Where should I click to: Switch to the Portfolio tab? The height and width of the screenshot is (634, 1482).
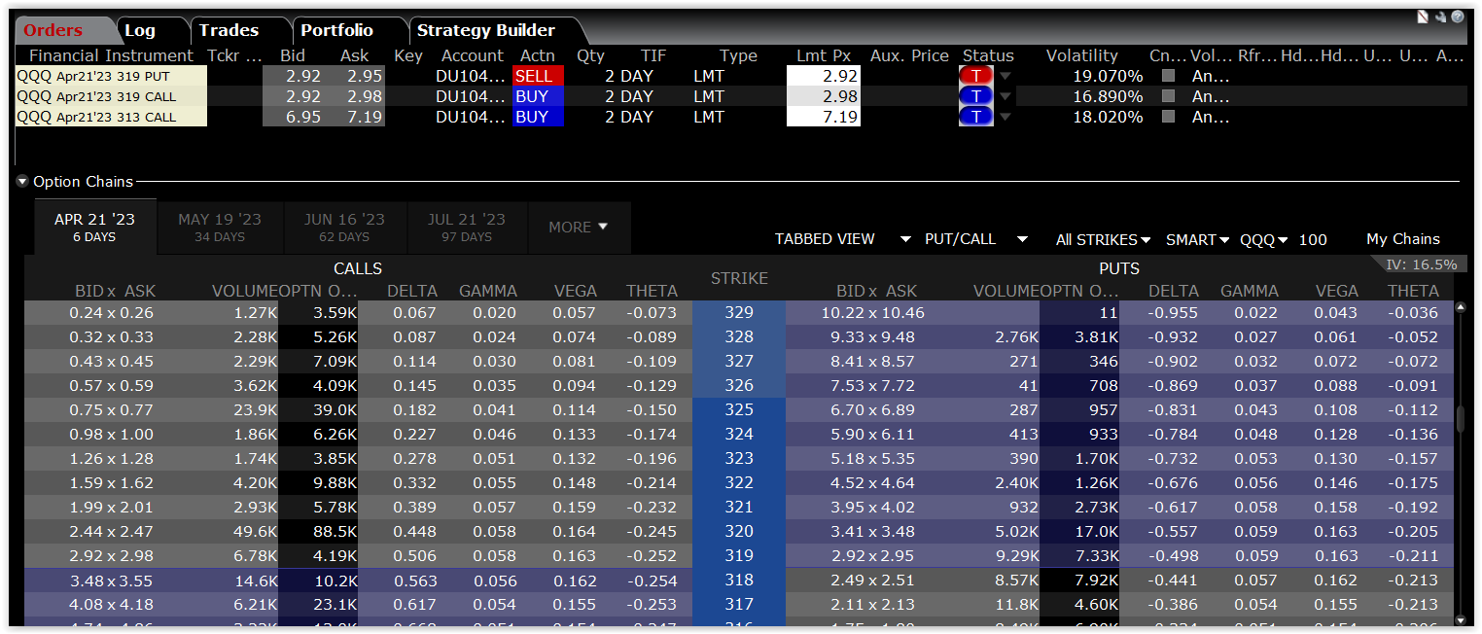click(x=337, y=30)
